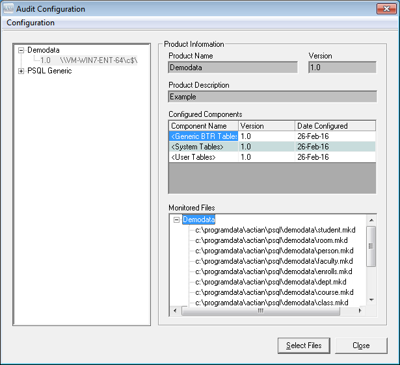Select faculty.mkd in Monitored Files
Screen dimensions: 400x365
[x=274, y=261]
